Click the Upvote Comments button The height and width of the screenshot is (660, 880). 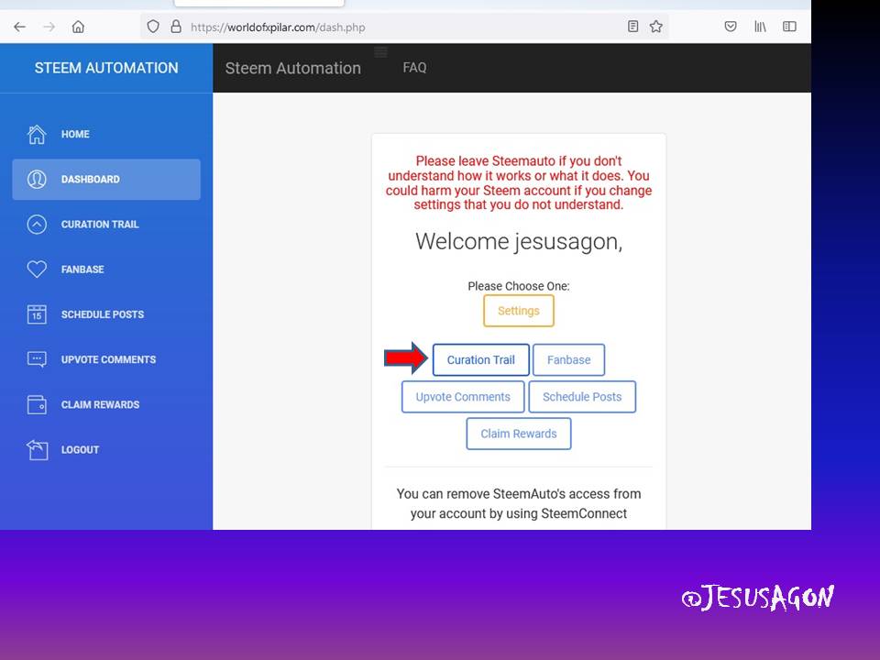tap(463, 397)
